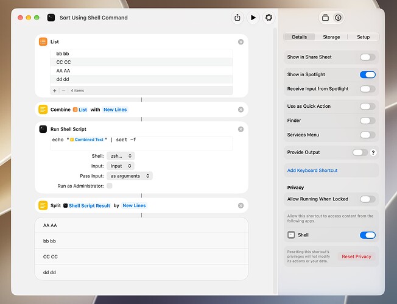This screenshot has height=304, width=397.
Task: Disable Shell access privacy switch
Action: 368,235
